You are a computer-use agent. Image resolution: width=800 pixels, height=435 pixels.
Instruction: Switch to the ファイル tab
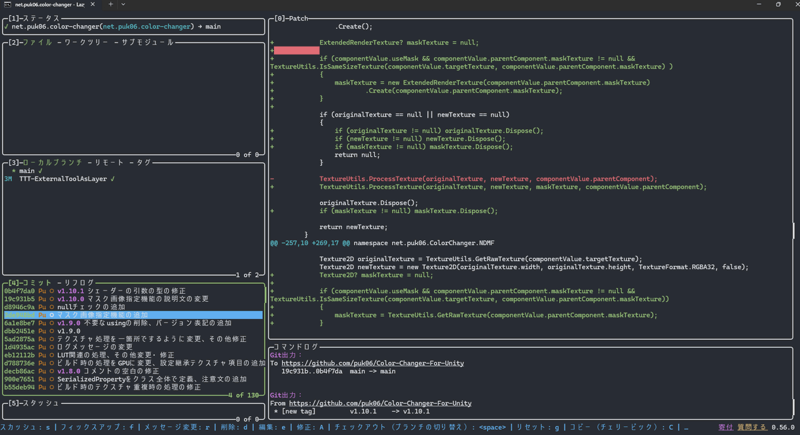[37, 42]
